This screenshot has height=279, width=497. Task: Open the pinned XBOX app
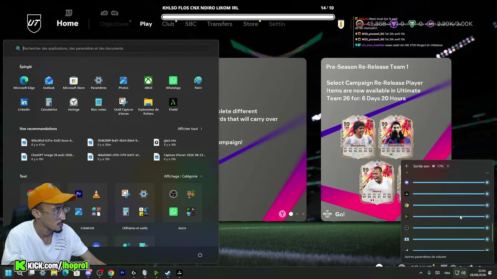pos(148,83)
